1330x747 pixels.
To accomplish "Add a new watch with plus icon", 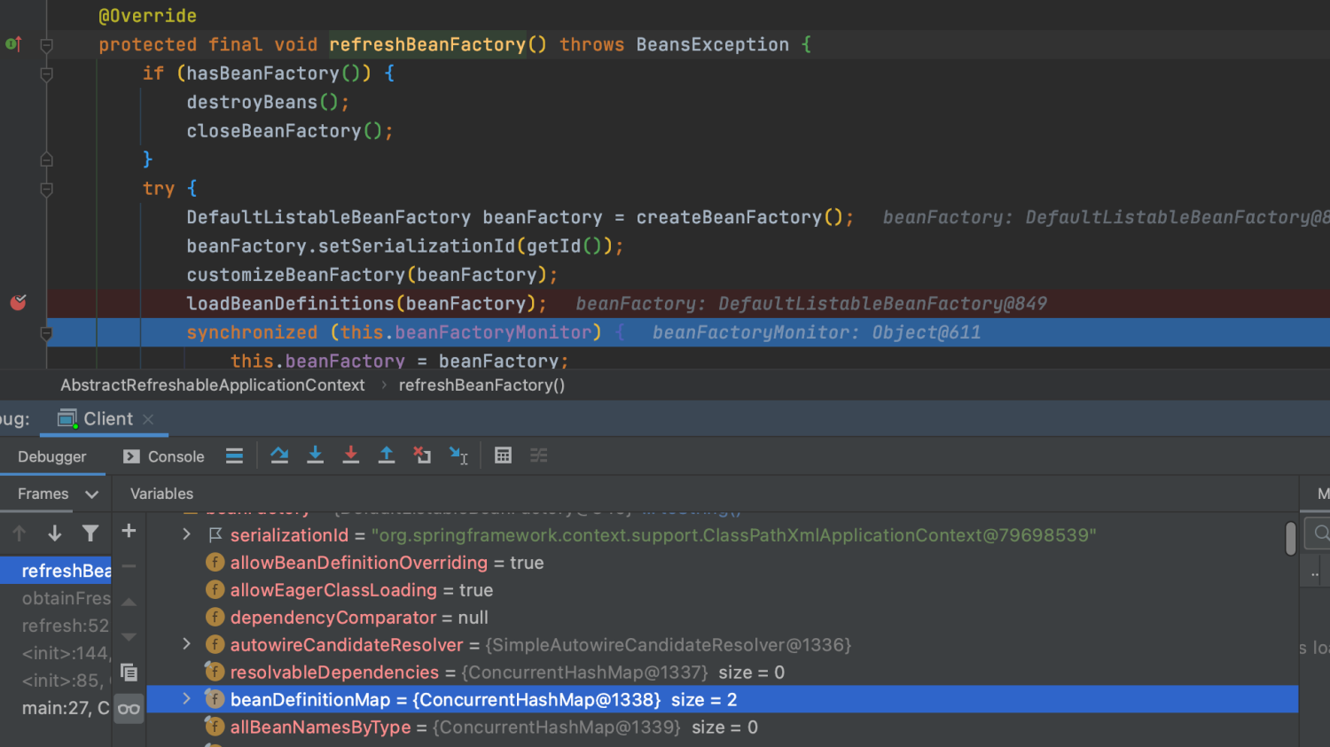I will 129,531.
